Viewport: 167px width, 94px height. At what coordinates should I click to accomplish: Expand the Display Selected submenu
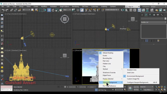pos(111,79)
